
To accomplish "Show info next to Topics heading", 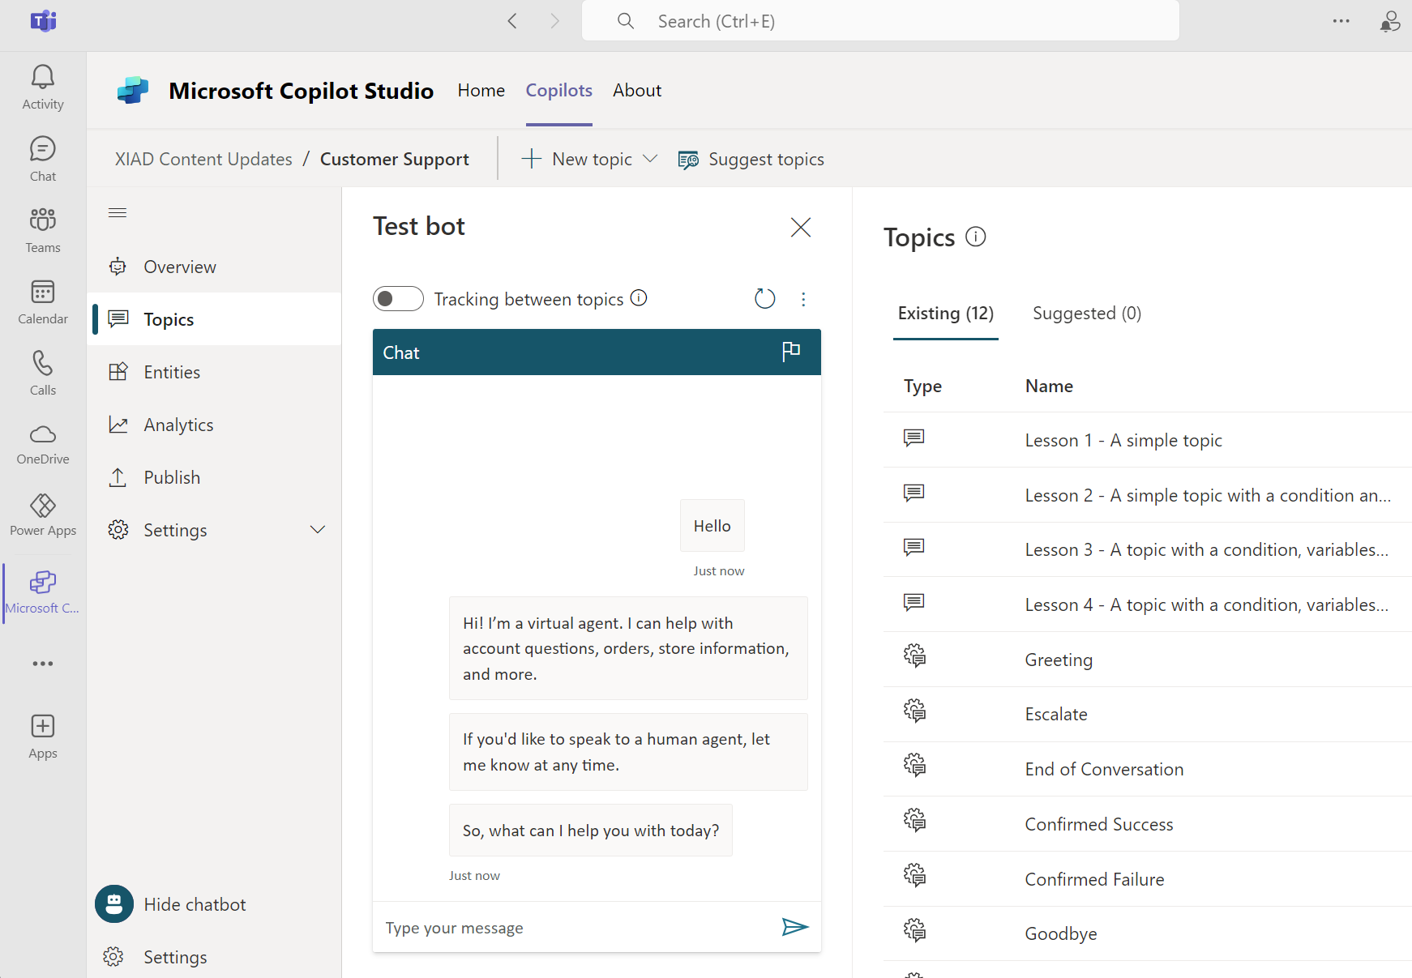I will point(976,237).
